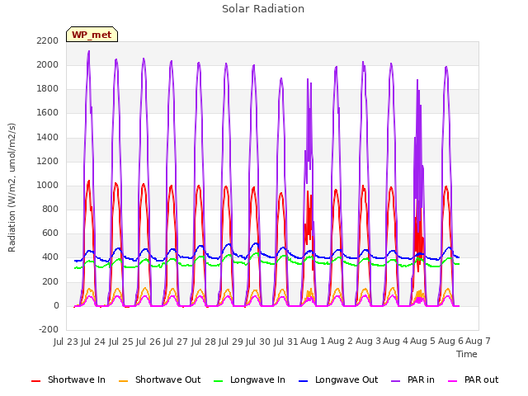This screenshot has width=528, height=396.
Task: Click the 600 y-axis tick label
Action: [50, 233]
